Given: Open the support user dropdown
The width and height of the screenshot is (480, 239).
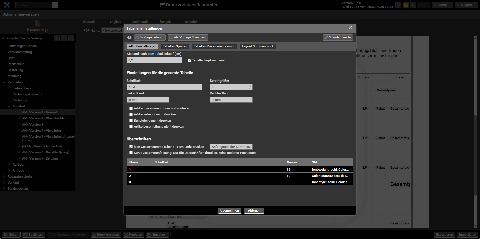Looking at the screenshot, I should tap(466, 5).
